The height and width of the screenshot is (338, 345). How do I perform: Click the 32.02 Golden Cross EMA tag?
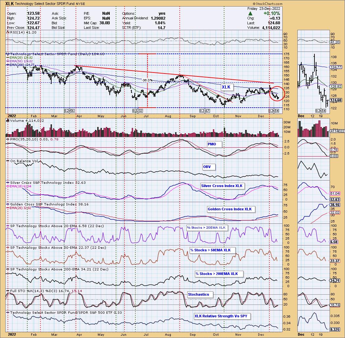pos(335,213)
